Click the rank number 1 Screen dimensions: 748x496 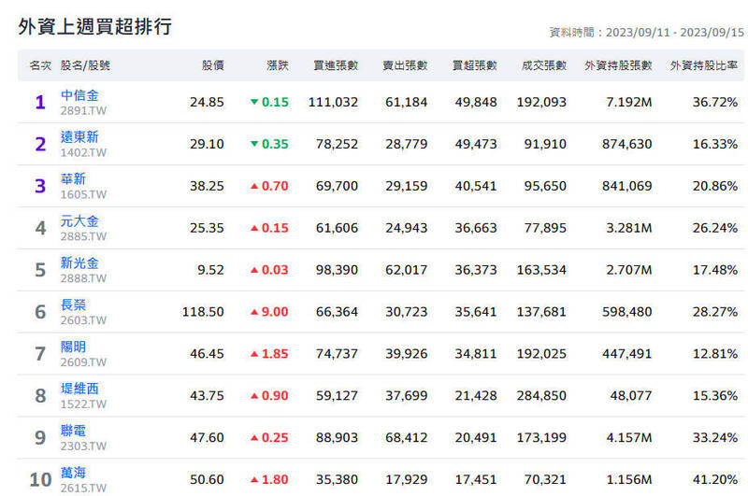pyautogui.click(x=40, y=102)
